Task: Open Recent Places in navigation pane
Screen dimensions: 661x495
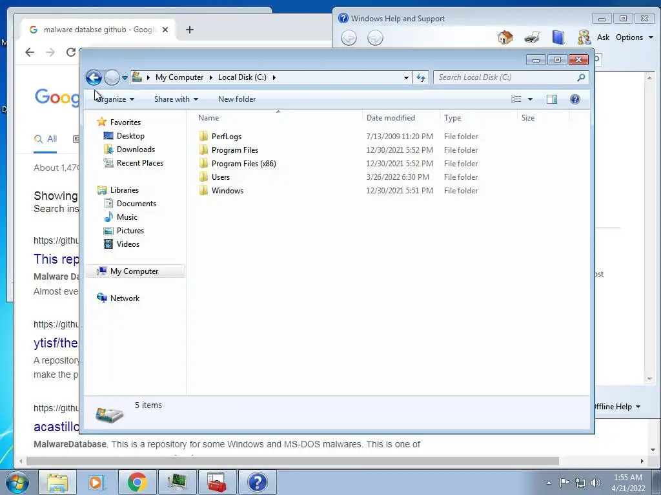Action: 139,163
